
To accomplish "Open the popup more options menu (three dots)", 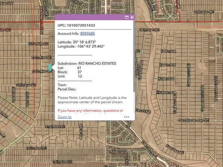I will 126,117.
